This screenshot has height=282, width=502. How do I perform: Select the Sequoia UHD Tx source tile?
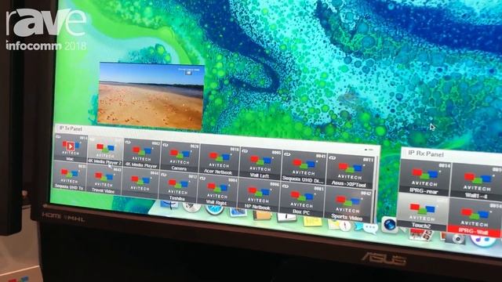click(x=70, y=176)
